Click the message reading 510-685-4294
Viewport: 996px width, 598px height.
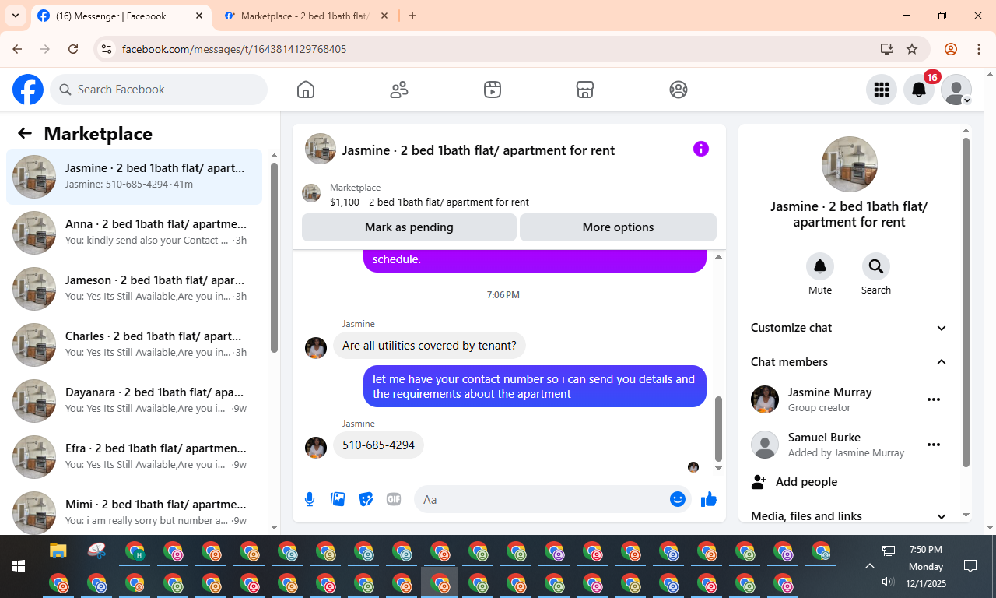(378, 445)
